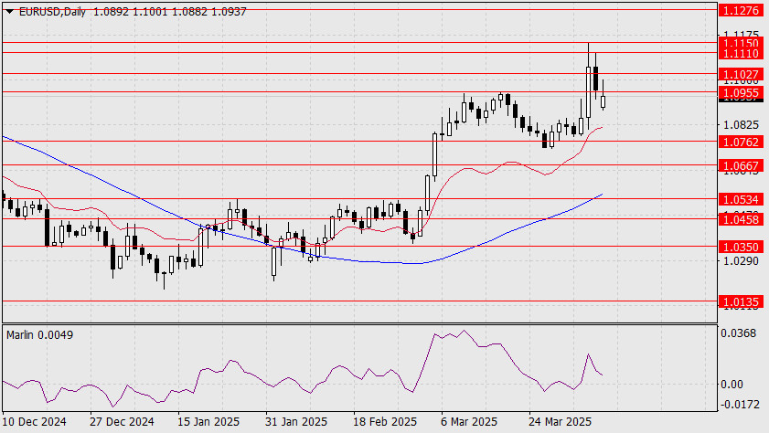Viewport: 769px width, 433px height.
Task: Click the 1.0667 price level label
Action: pos(741,165)
